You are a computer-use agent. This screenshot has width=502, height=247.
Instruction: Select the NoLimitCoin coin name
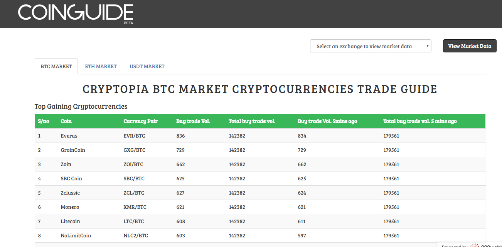click(76, 235)
